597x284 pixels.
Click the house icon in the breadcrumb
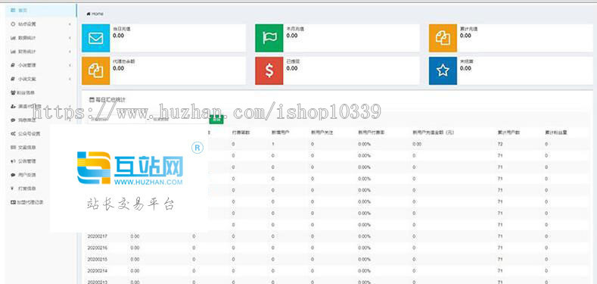point(89,14)
